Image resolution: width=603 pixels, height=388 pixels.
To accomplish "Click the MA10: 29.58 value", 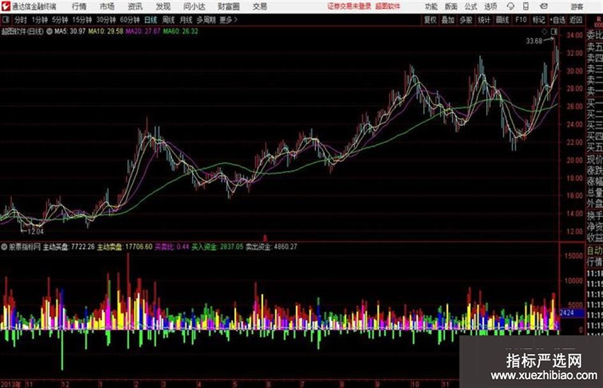I will pyautogui.click(x=106, y=31).
